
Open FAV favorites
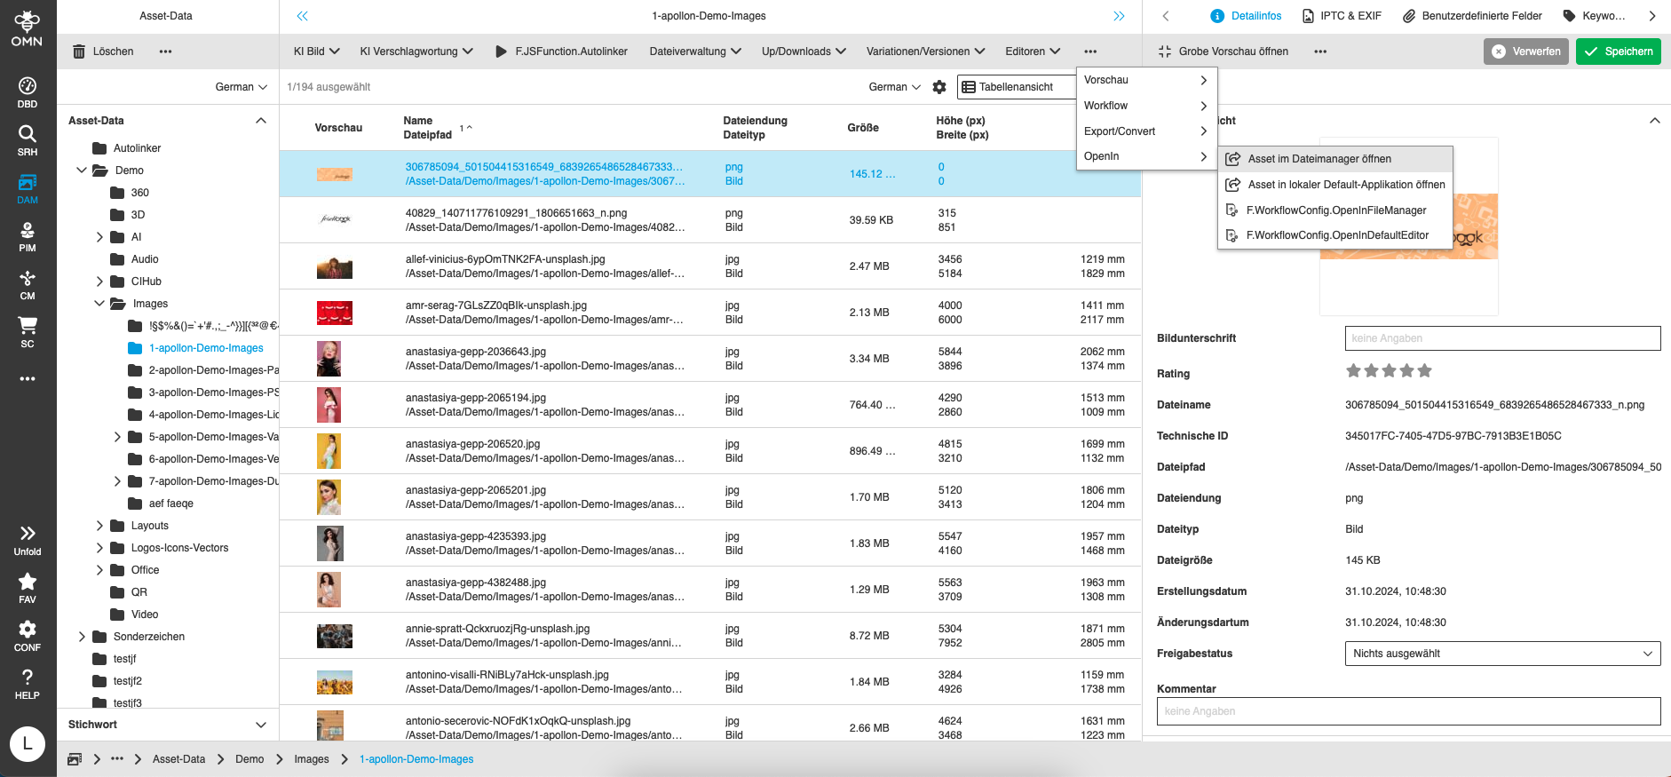(x=28, y=588)
